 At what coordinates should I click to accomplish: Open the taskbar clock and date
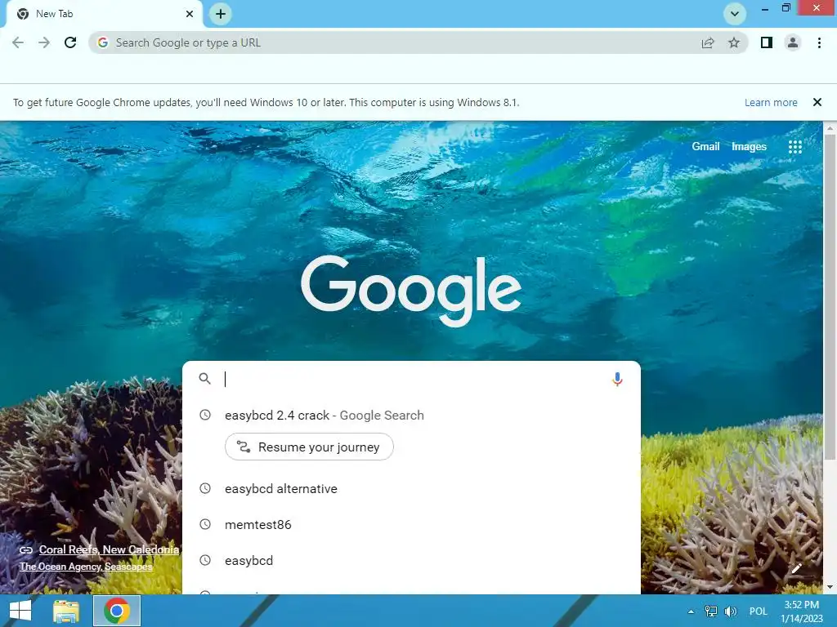[x=801, y=611]
